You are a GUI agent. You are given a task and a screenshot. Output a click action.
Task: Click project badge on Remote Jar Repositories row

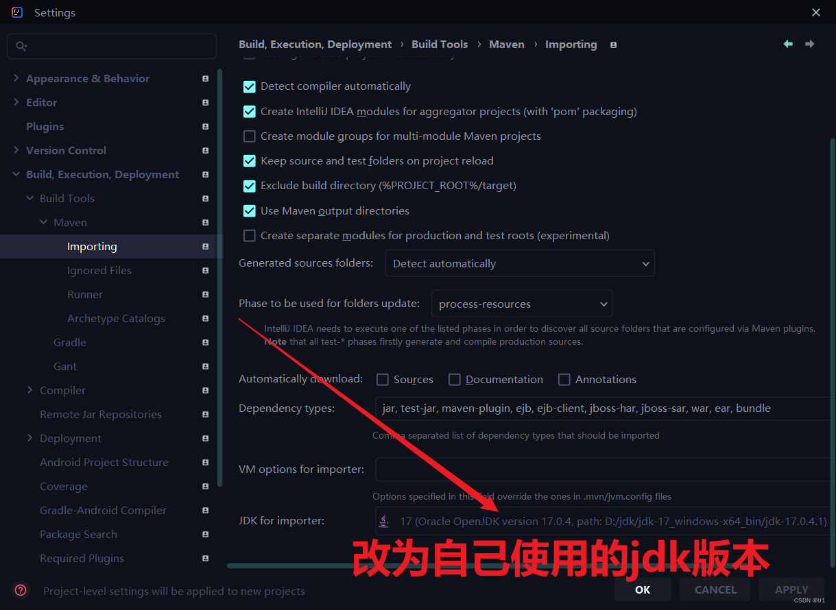(x=205, y=415)
